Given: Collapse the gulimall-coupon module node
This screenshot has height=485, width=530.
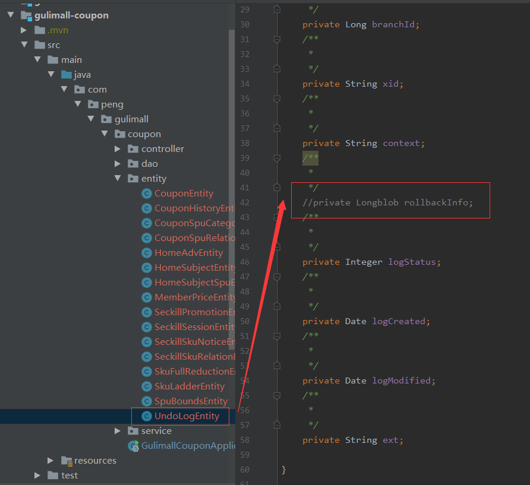Looking at the screenshot, I should click(x=11, y=15).
